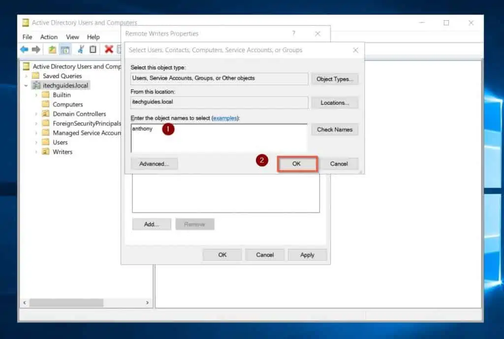
Task: Click the Up one level folder icon
Action: pos(52,50)
